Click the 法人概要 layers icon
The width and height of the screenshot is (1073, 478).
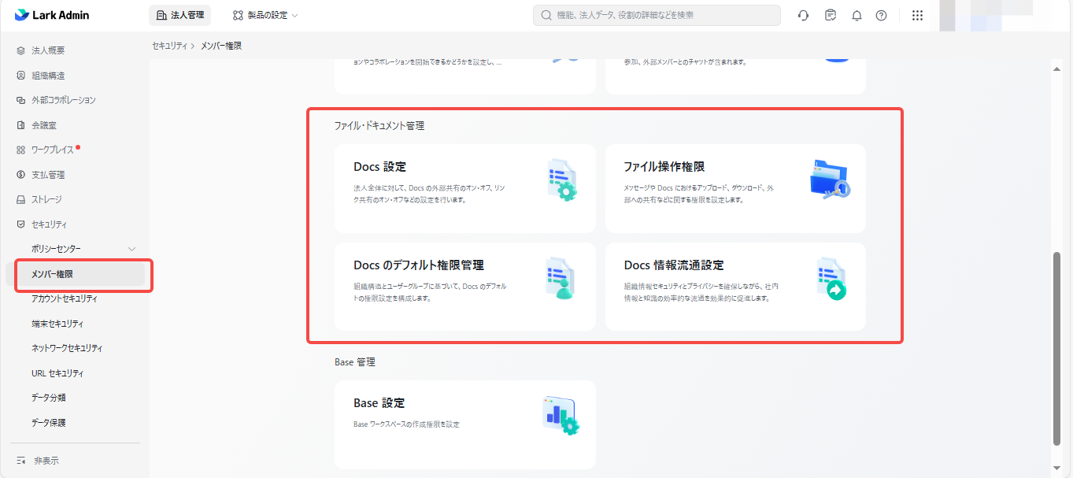(21, 50)
